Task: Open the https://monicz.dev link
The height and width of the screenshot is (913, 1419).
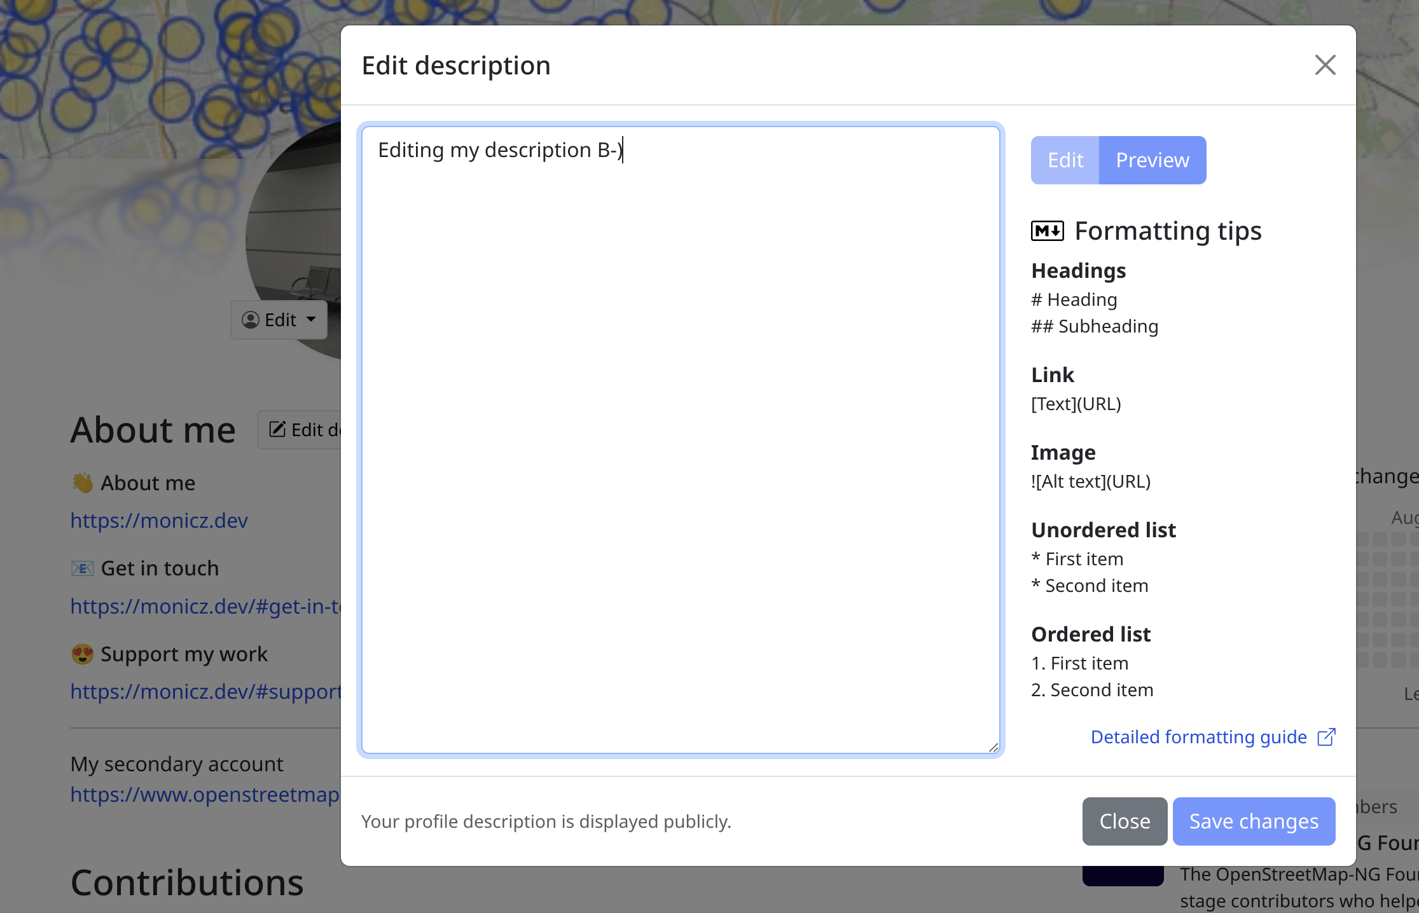Action: coord(159,520)
